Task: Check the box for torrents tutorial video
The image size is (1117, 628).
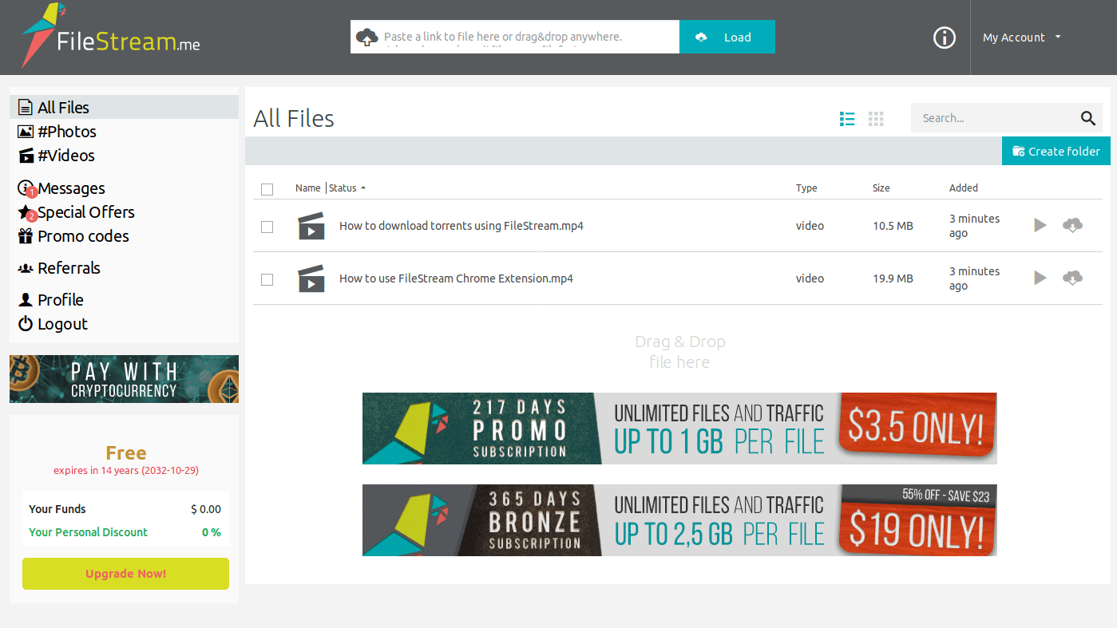Action: pyautogui.click(x=267, y=227)
